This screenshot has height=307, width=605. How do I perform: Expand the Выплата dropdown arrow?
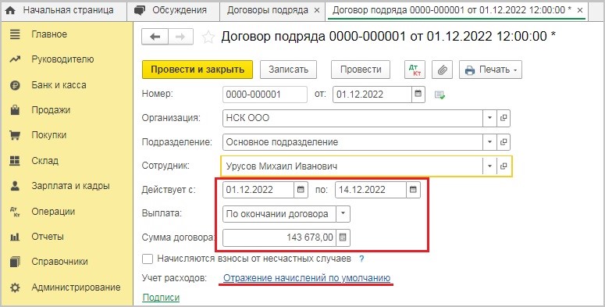[343, 214]
